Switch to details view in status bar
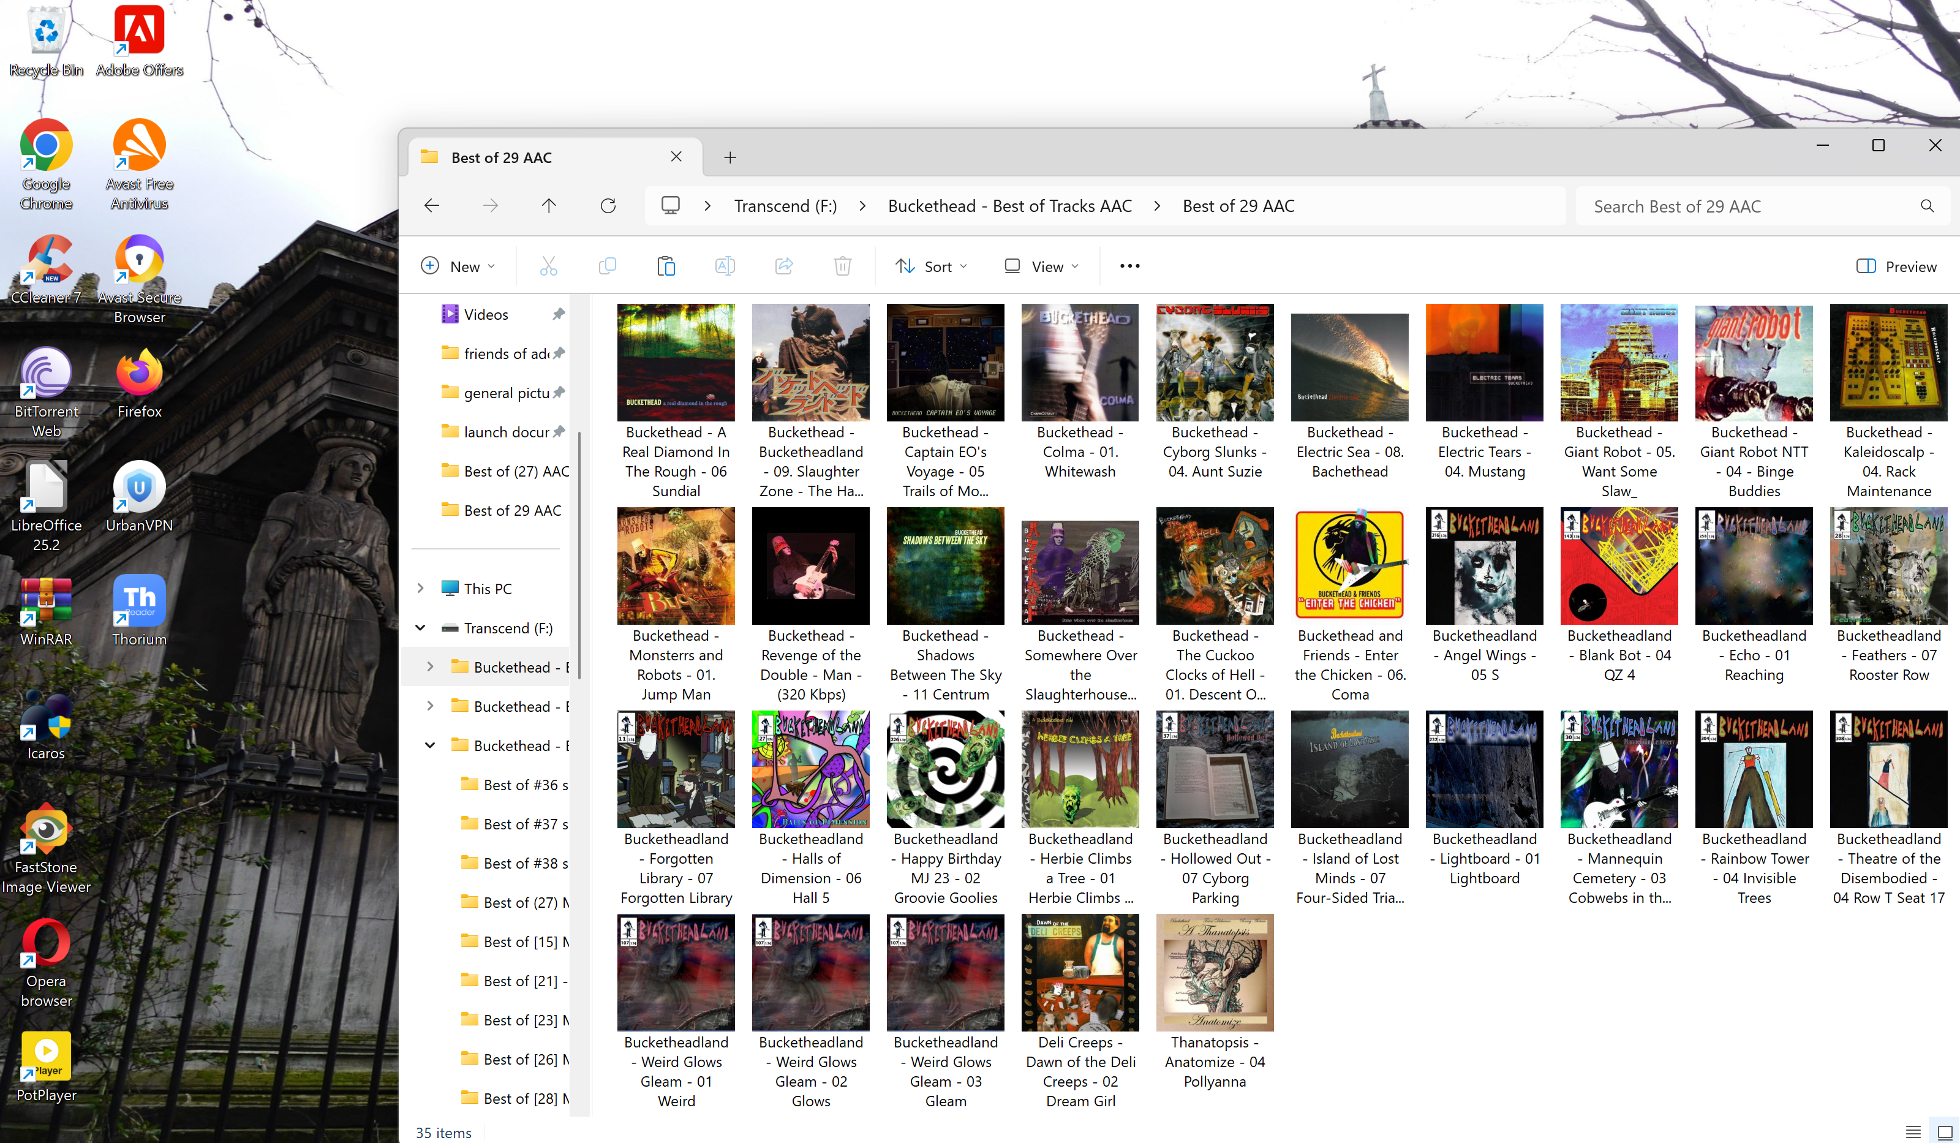This screenshot has width=1960, height=1143. coord(1913,1132)
